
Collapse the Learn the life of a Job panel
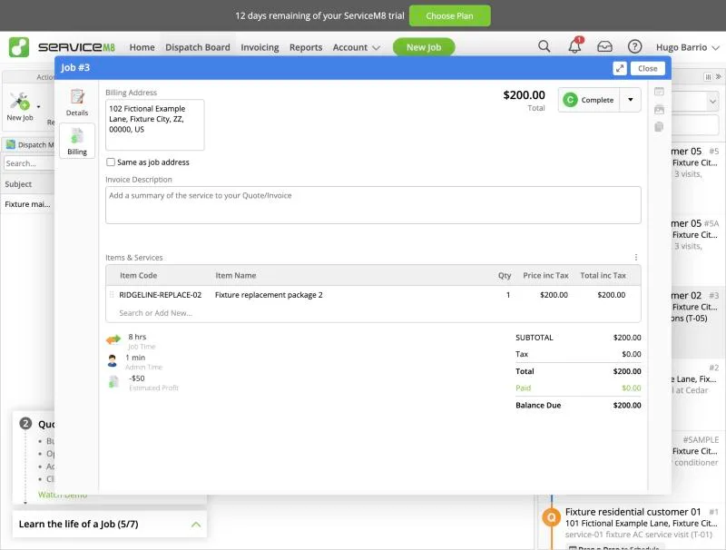click(x=196, y=524)
